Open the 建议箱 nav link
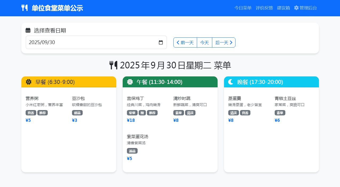 [283, 8]
